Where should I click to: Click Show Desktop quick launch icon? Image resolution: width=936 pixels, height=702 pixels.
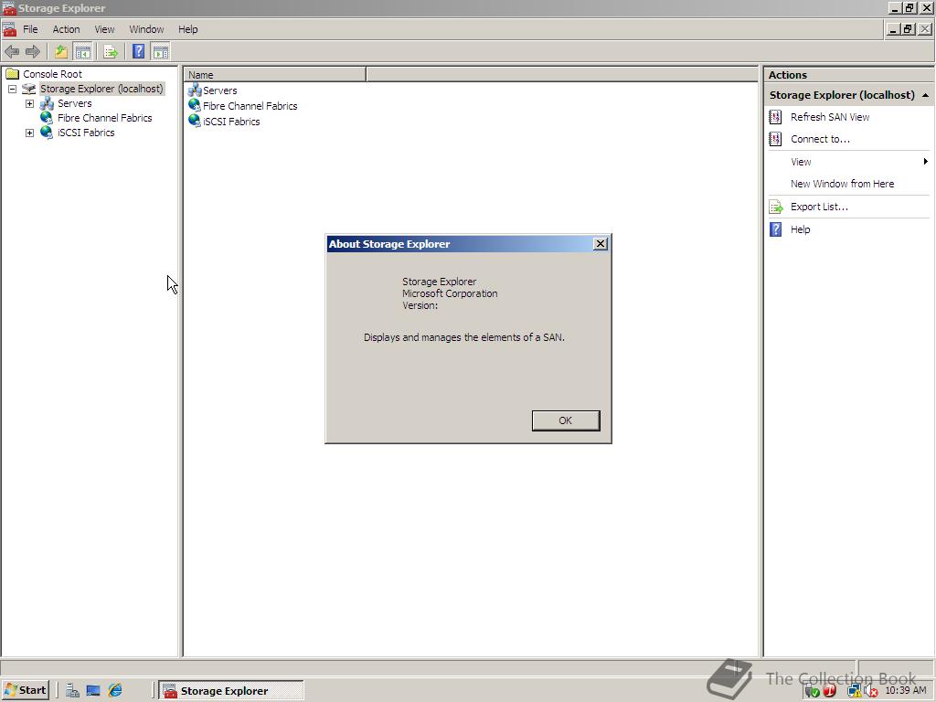click(93, 691)
